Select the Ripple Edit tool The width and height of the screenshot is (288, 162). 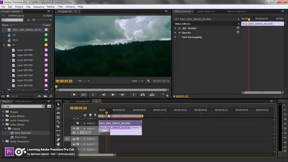pos(59,113)
